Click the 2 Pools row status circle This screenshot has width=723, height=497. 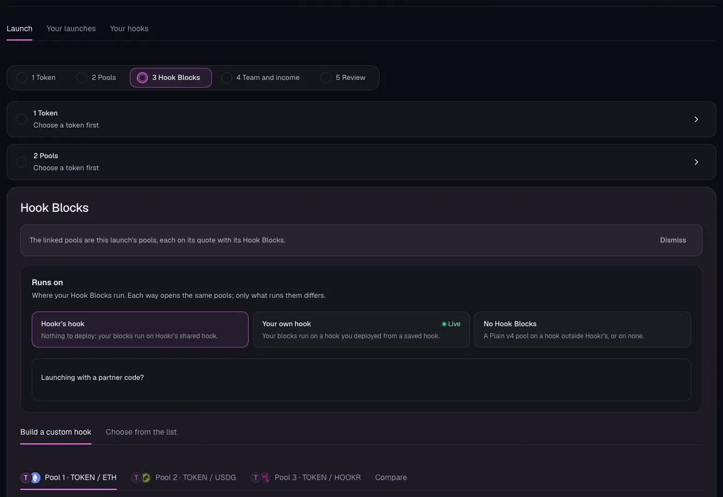(x=21, y=162)
